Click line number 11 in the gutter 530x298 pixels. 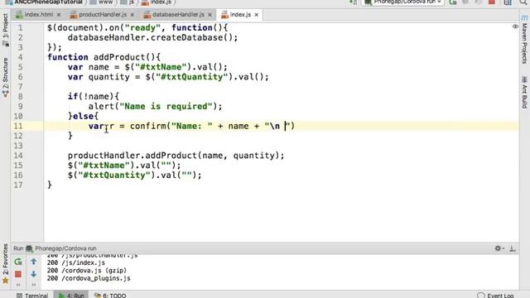(18, 126)
